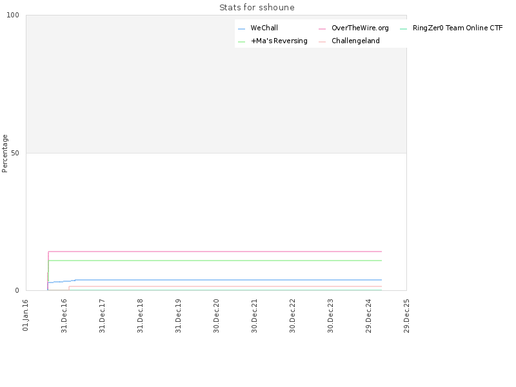Image resolution: width=516 pixels, height=387 pixels.
Task: Click the light pink Challengeland legend marker
Action: tap(322, 42)
